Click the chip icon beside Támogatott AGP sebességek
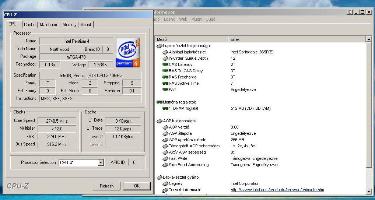This screenshot has width=375, height=200. pos(165,146)
